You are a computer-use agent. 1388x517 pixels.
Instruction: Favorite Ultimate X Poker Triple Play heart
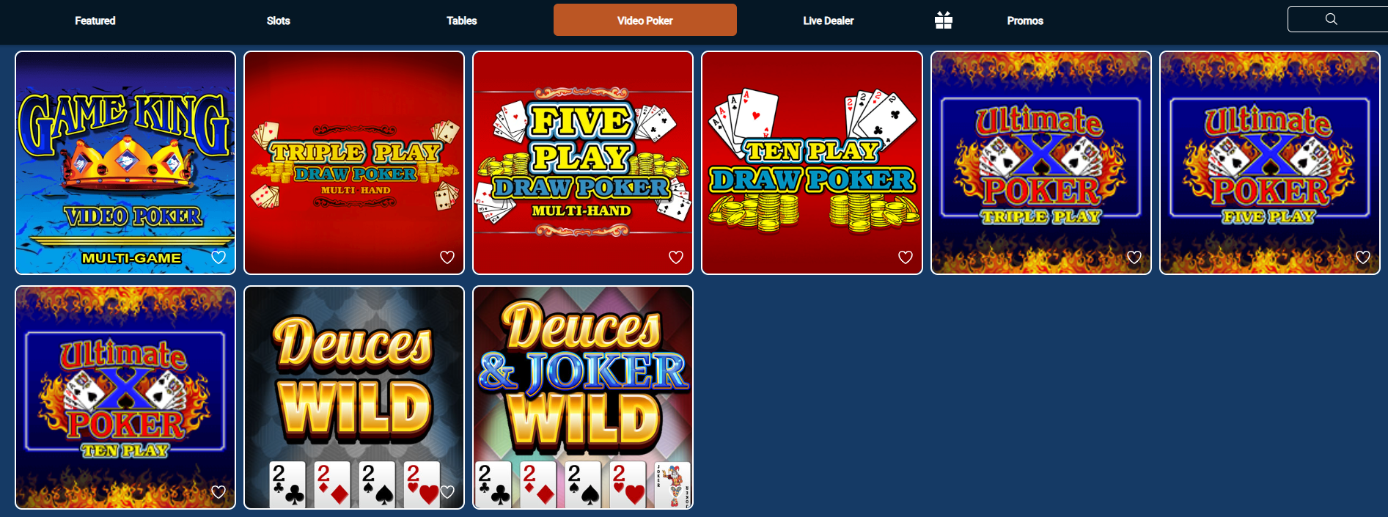tap(1134, 257)
